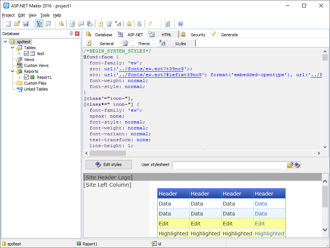Click the code editor horizontal scrollbar thumb
The height and width of the screenshot is (248, 330).
[x=108, y=153]
